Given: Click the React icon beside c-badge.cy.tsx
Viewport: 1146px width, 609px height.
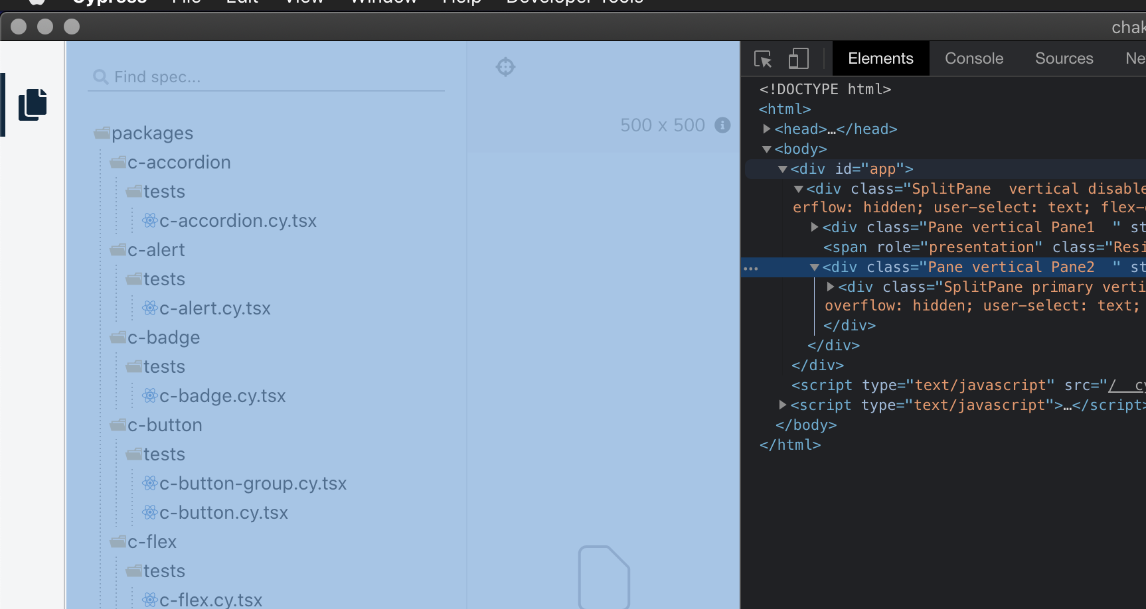Looking at the screenshot, I should (x=150, y=395).
